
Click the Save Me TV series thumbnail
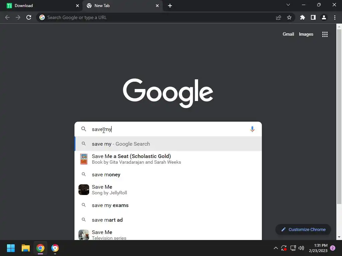pos(84,235)
